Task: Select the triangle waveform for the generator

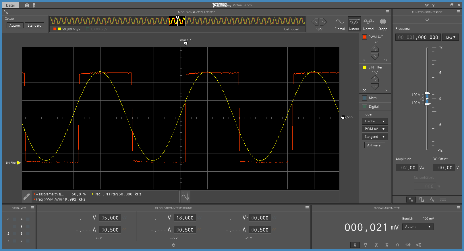Action: [432, 200]
